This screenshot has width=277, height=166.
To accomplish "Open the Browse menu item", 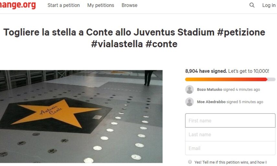I will point(129,5).
